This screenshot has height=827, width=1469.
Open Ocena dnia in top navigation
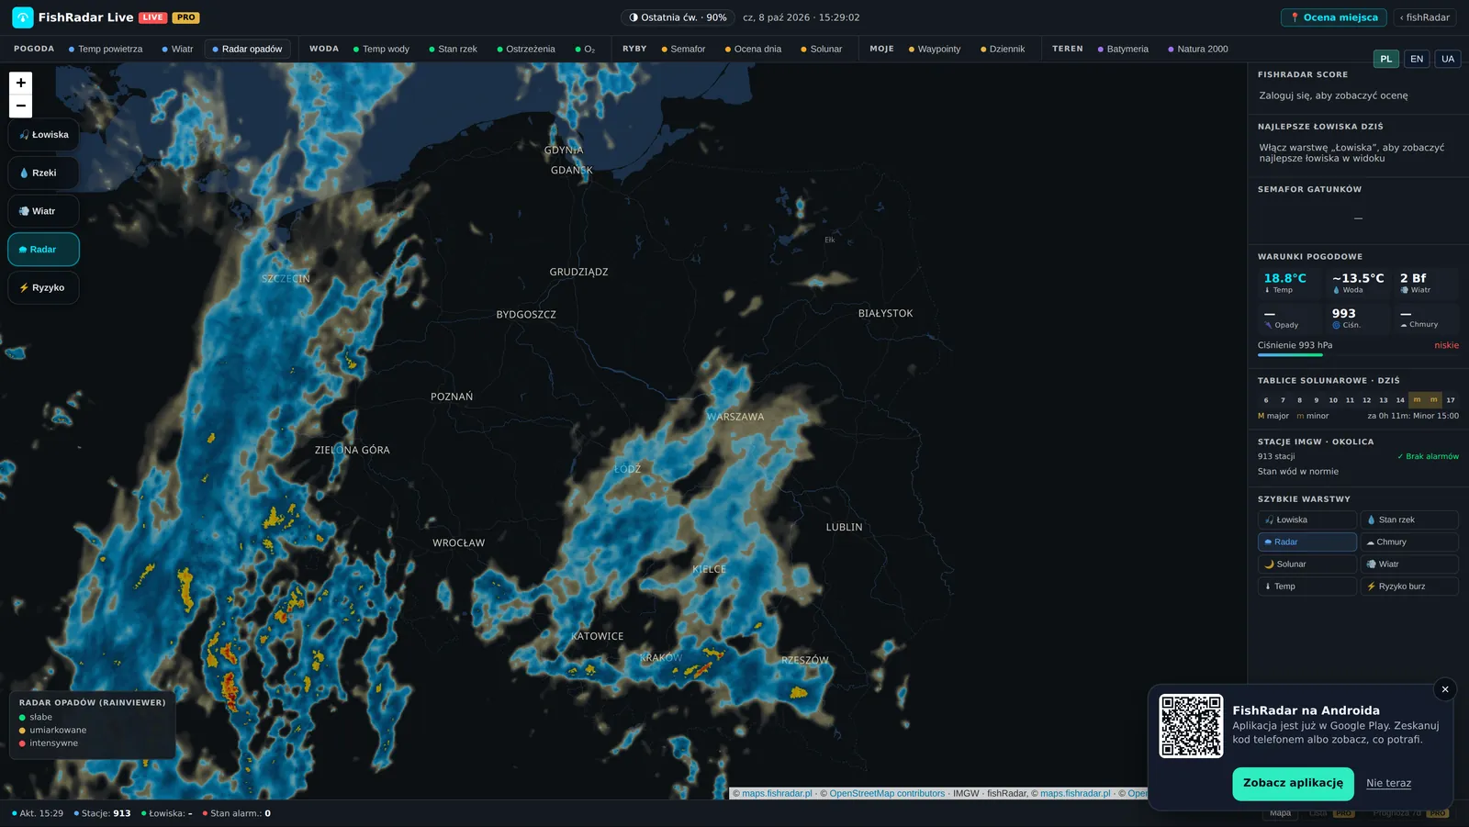point(753,50)
